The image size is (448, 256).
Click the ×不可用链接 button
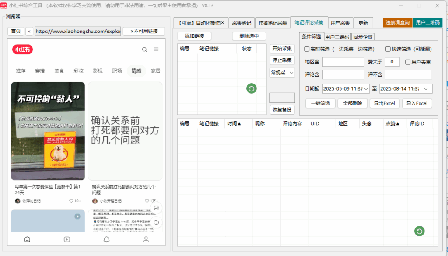(144, 31)
